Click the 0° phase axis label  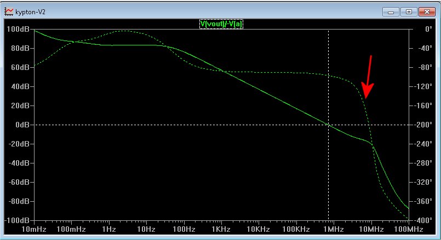point(428,29)
